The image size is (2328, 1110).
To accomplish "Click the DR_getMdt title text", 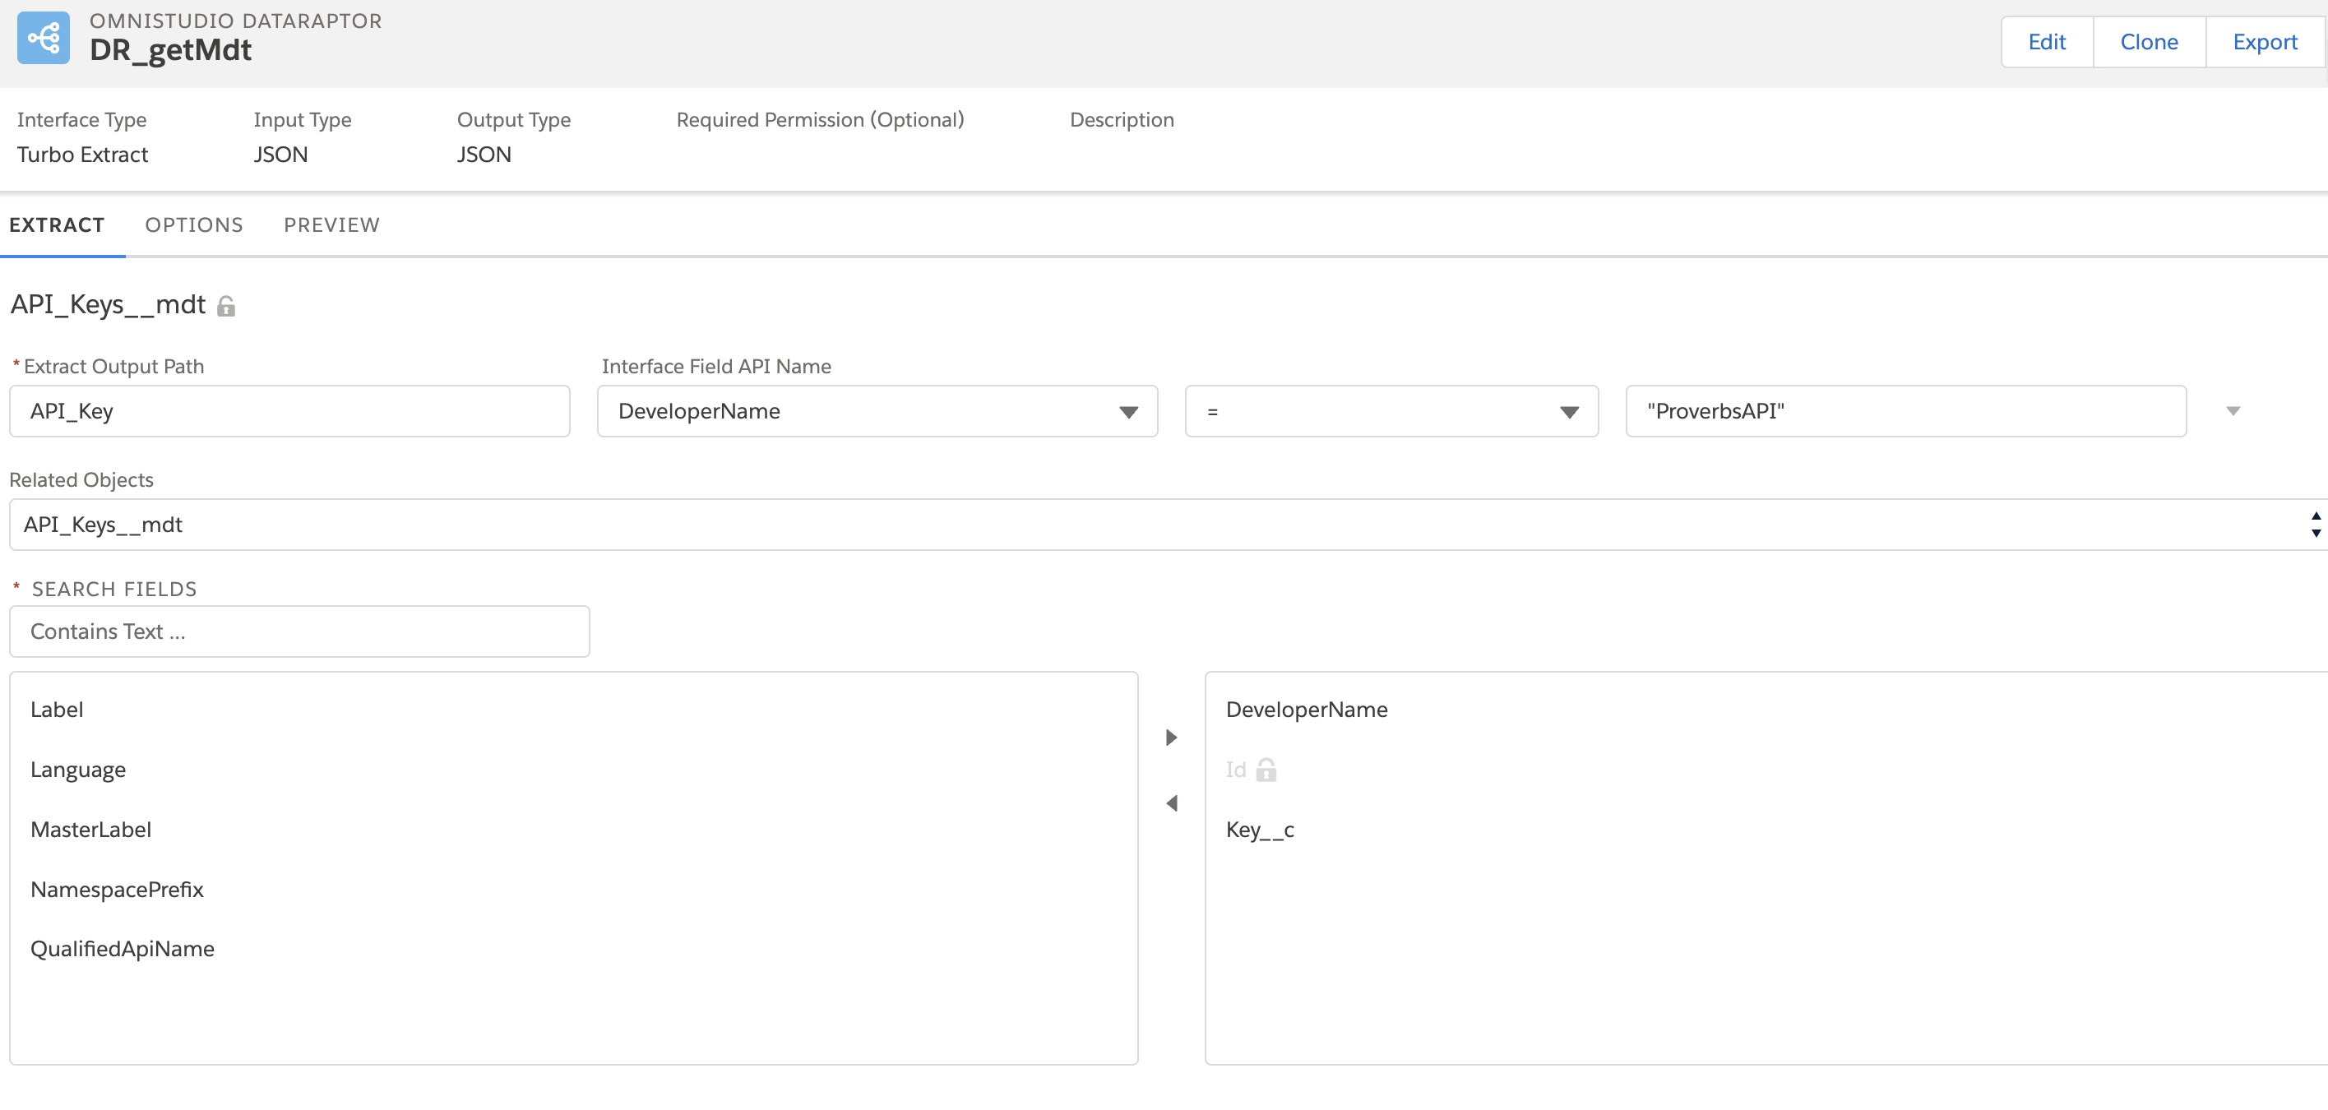I will tap(170, 49).
